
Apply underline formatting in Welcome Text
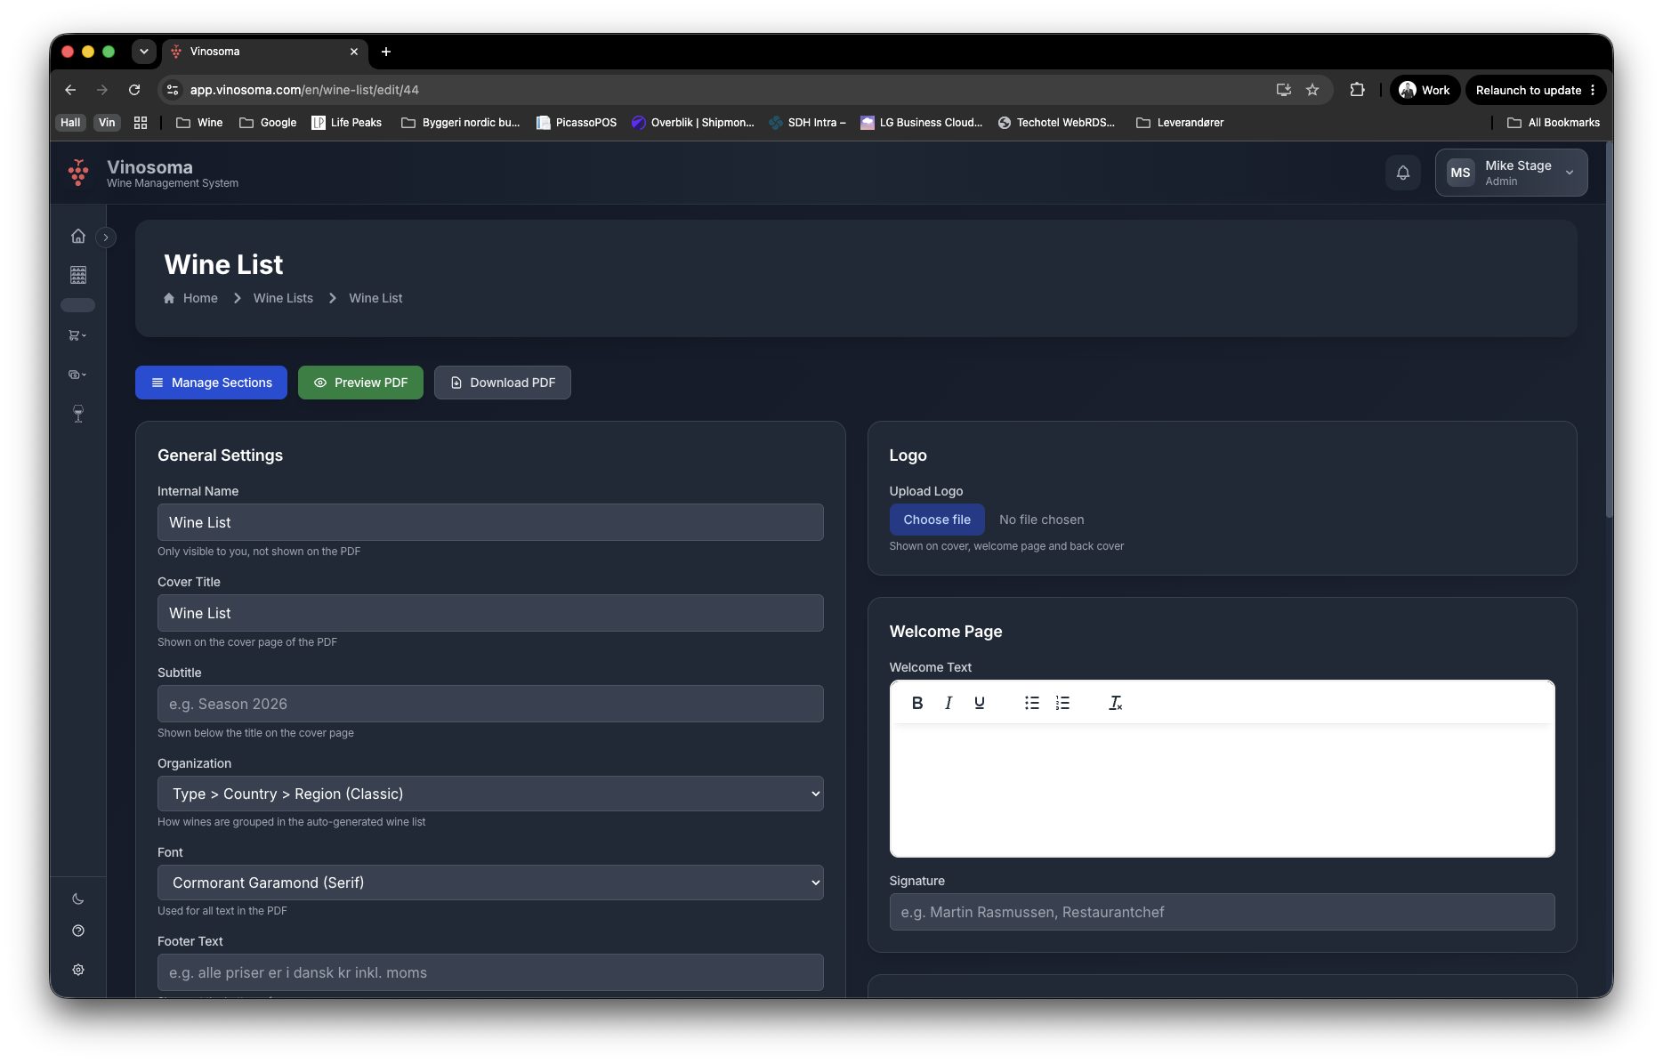pos(980,704)
